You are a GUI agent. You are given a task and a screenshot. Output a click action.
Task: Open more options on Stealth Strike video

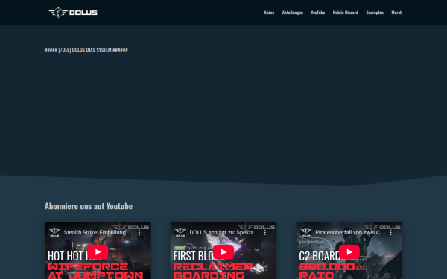[x=139, y=233]
